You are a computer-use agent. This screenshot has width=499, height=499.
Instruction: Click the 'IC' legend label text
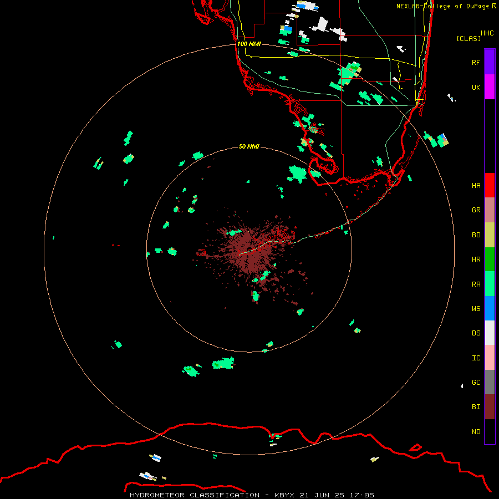pyautogui.click(x=476, y=358)
